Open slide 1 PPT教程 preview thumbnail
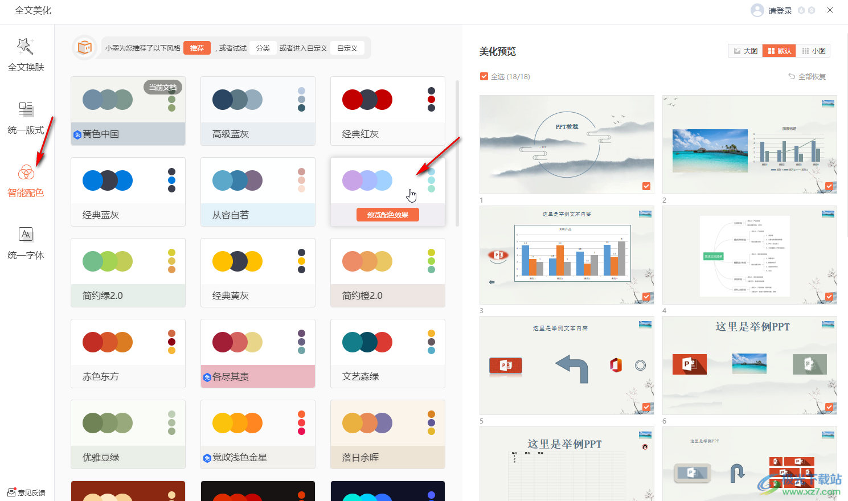 [567, 145]
